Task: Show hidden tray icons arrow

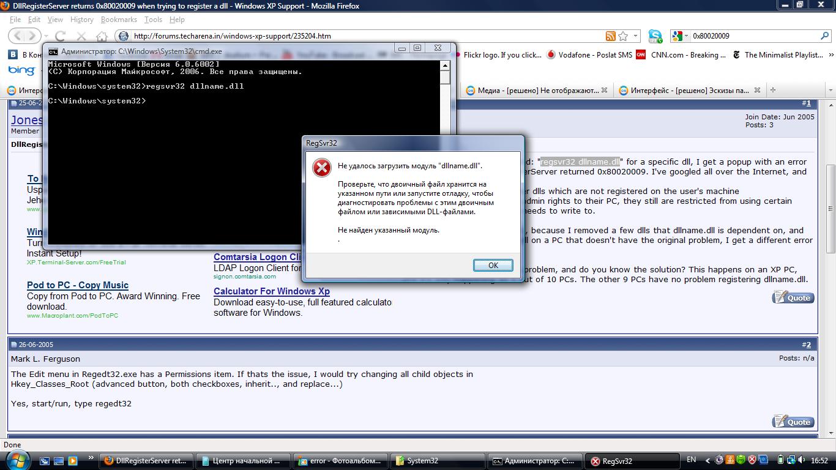Action: (708, 460)
